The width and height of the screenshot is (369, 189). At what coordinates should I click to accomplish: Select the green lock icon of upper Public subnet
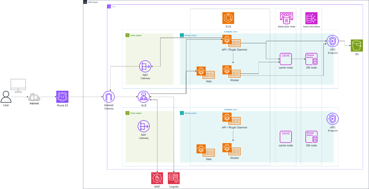click(x=127, y=35)
